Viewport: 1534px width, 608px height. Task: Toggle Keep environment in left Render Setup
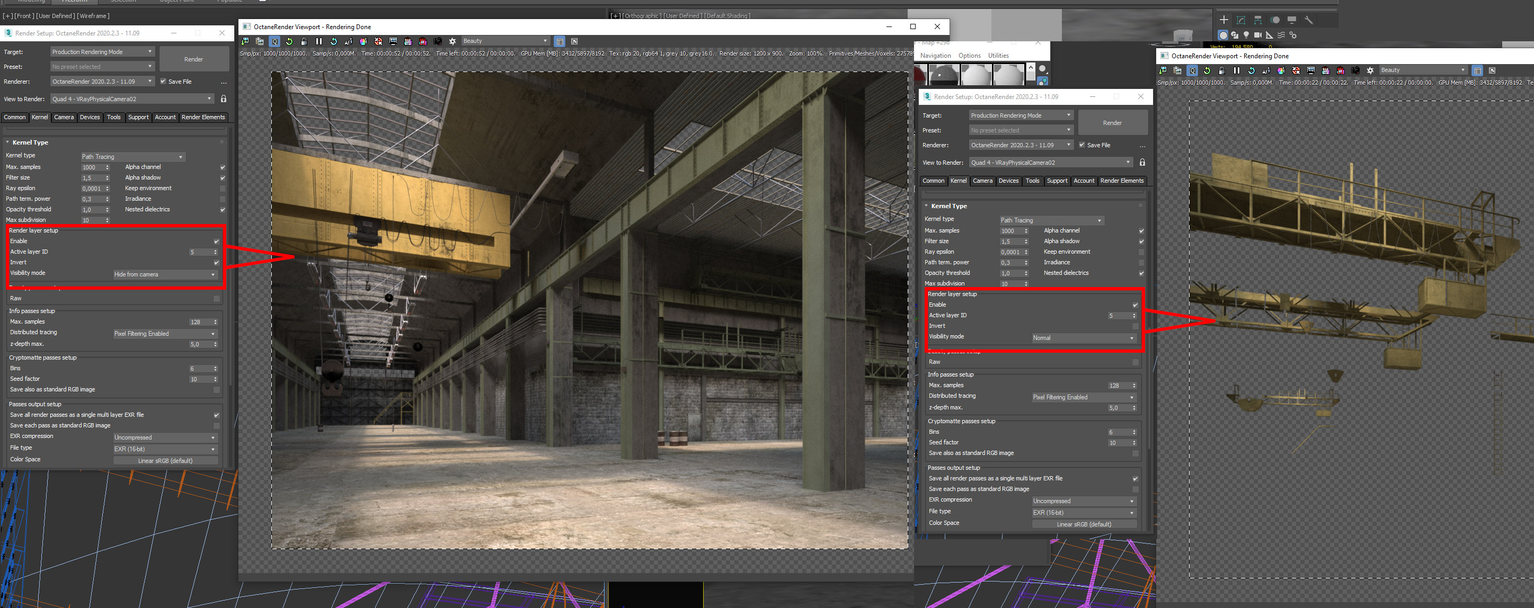pyautogui.click(x=222, y=189)
